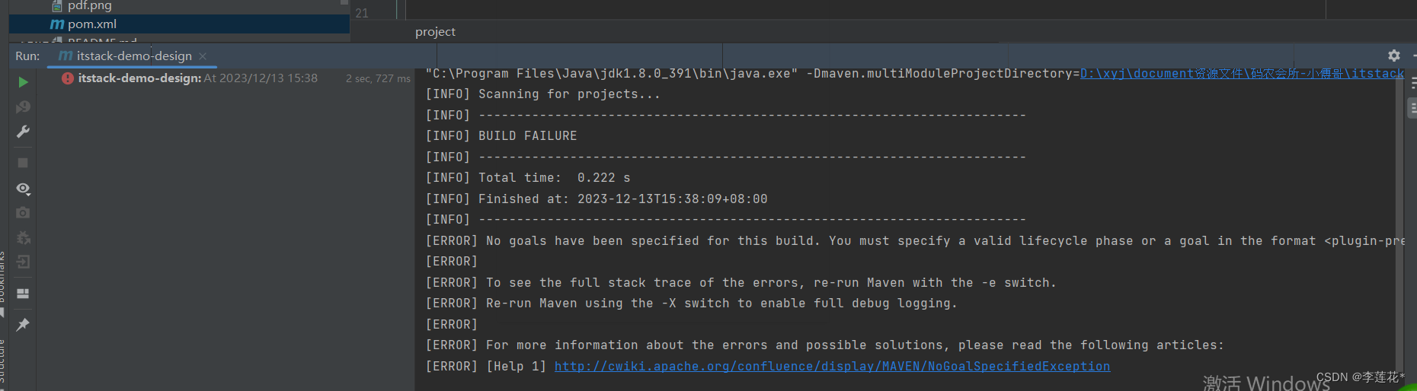Viewport: 1417px width, 391px height.
Task: Switch to itstack-demo-design run tab
Action: [x=134, y=56]
